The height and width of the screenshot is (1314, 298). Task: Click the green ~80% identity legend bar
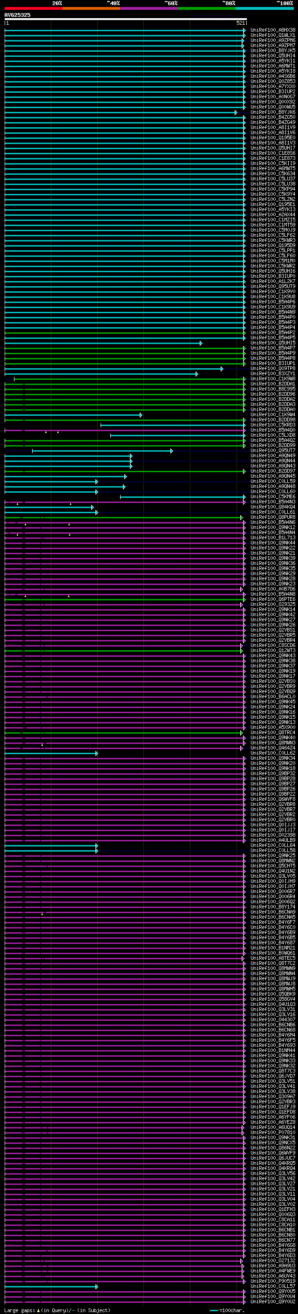click(206, 8)
